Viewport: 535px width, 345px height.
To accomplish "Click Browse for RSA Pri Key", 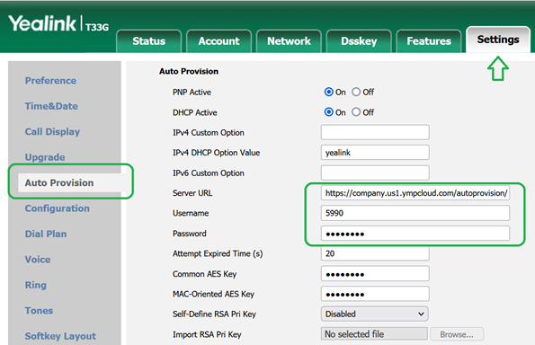I will pyautogui.click(x=457, y=334).
